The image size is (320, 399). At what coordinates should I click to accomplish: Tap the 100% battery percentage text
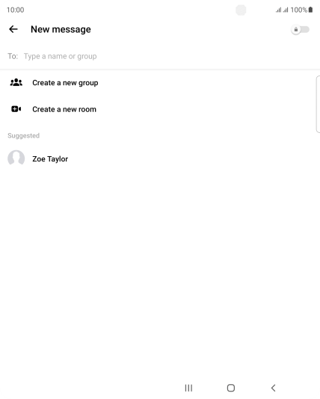[299, 10]
